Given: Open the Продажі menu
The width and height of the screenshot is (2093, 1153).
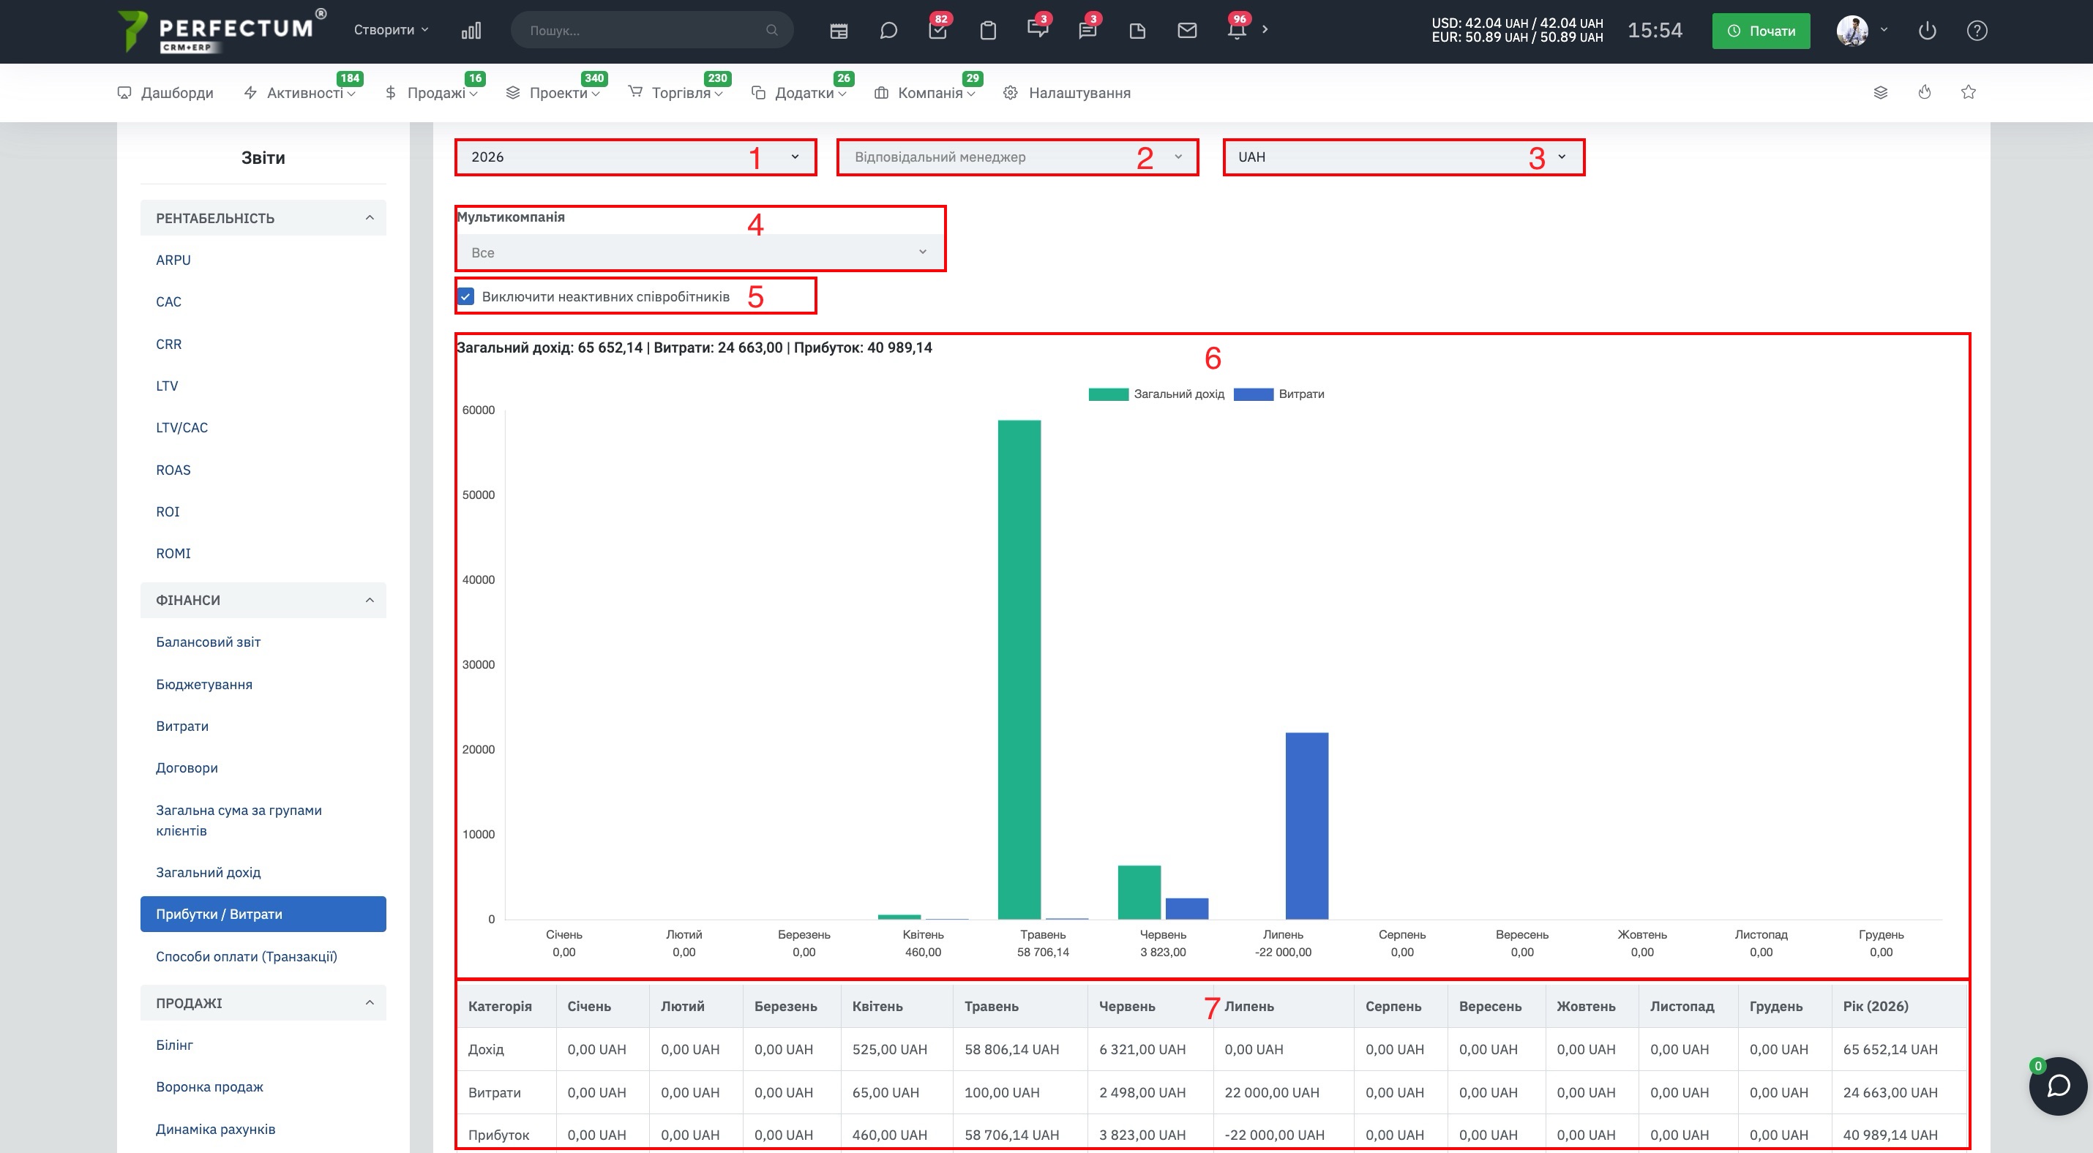Looking at the screenshot, I should click(430, 93).
